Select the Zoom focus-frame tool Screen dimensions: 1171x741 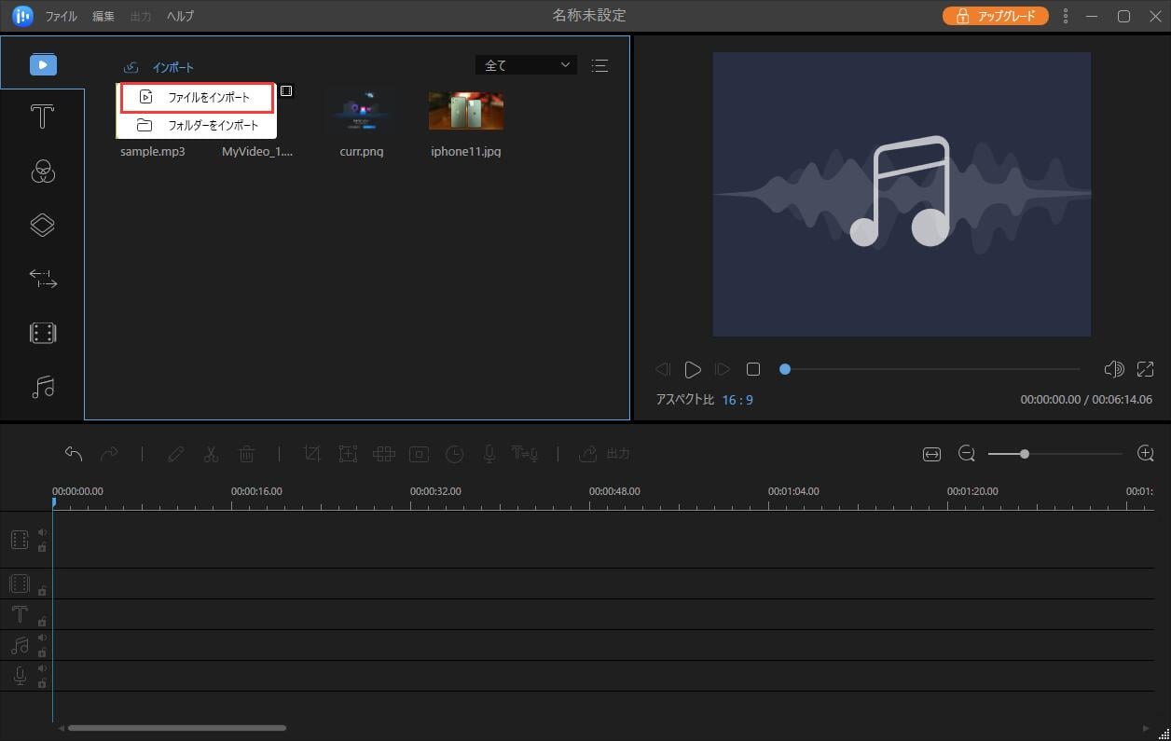coord(348,454)
